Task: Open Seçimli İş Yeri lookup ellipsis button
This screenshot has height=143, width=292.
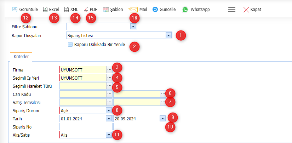Action: pos(109,78)
